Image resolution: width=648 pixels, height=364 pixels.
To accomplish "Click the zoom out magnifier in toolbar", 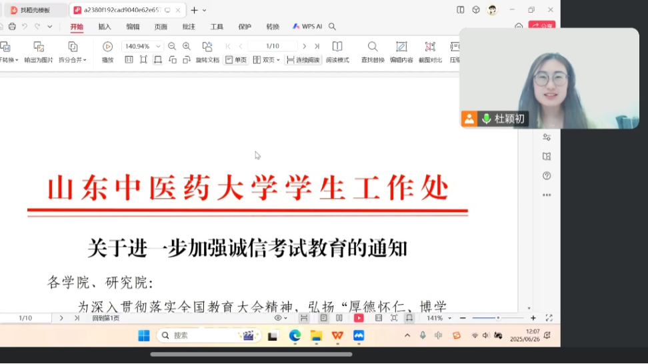I will click(x=172, y=46).
